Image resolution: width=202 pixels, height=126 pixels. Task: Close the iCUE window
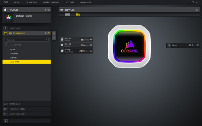tap(197, 2)
